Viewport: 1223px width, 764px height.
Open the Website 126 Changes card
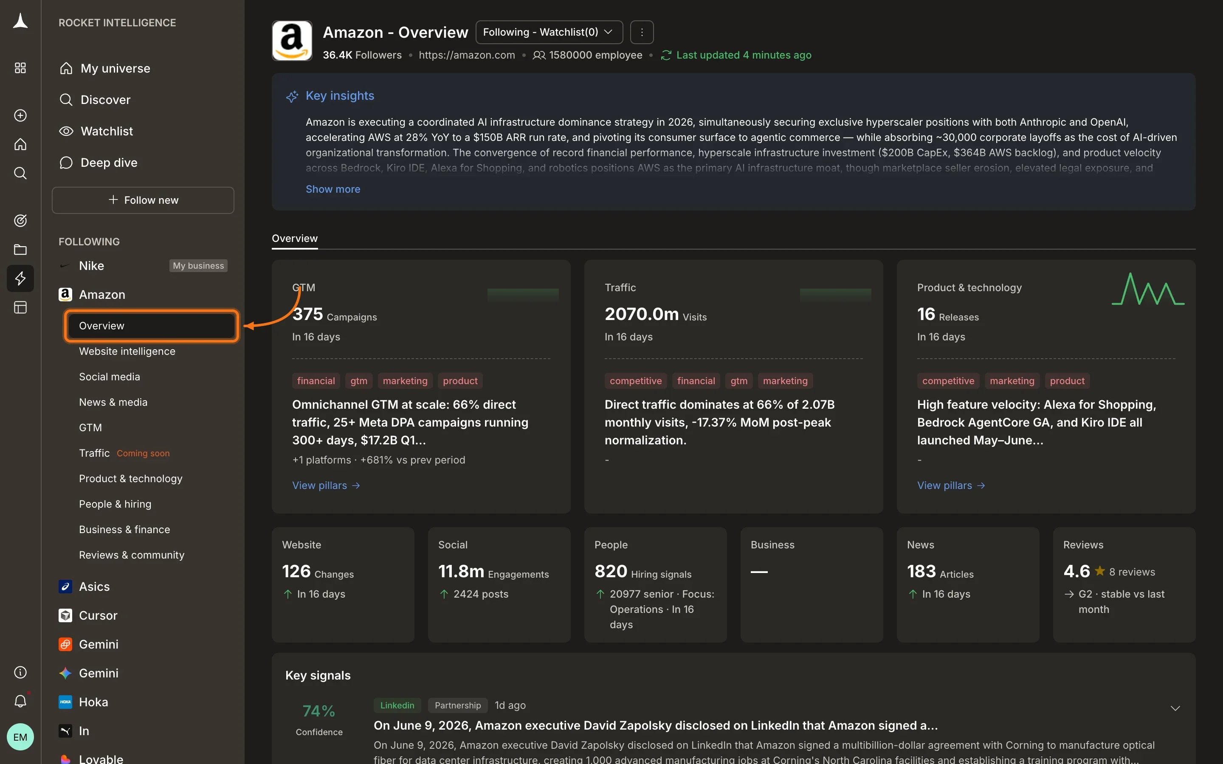(343, 585)
